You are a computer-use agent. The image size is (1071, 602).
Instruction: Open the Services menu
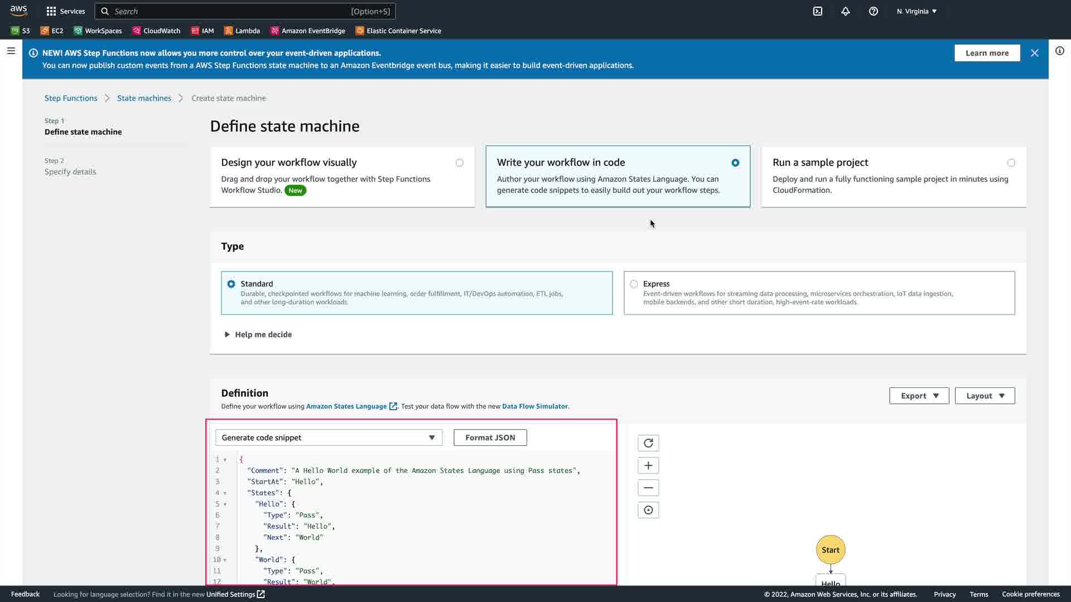tap(66, 11)
